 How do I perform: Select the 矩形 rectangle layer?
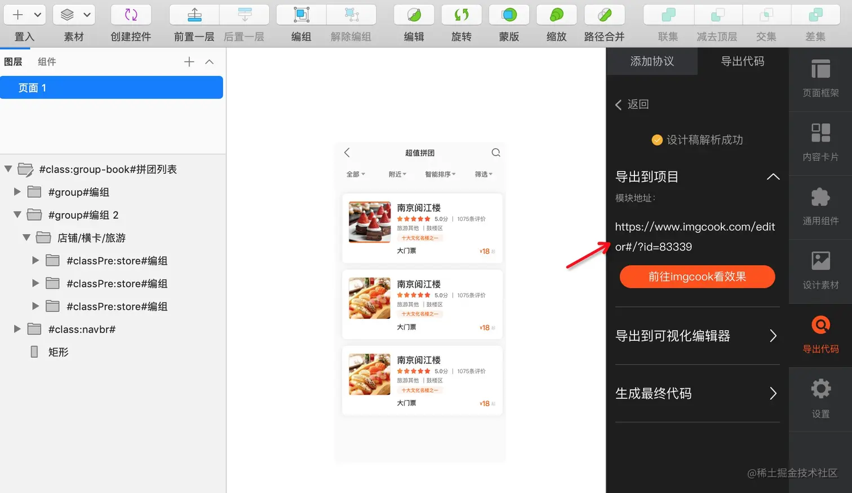coord(113,352)
